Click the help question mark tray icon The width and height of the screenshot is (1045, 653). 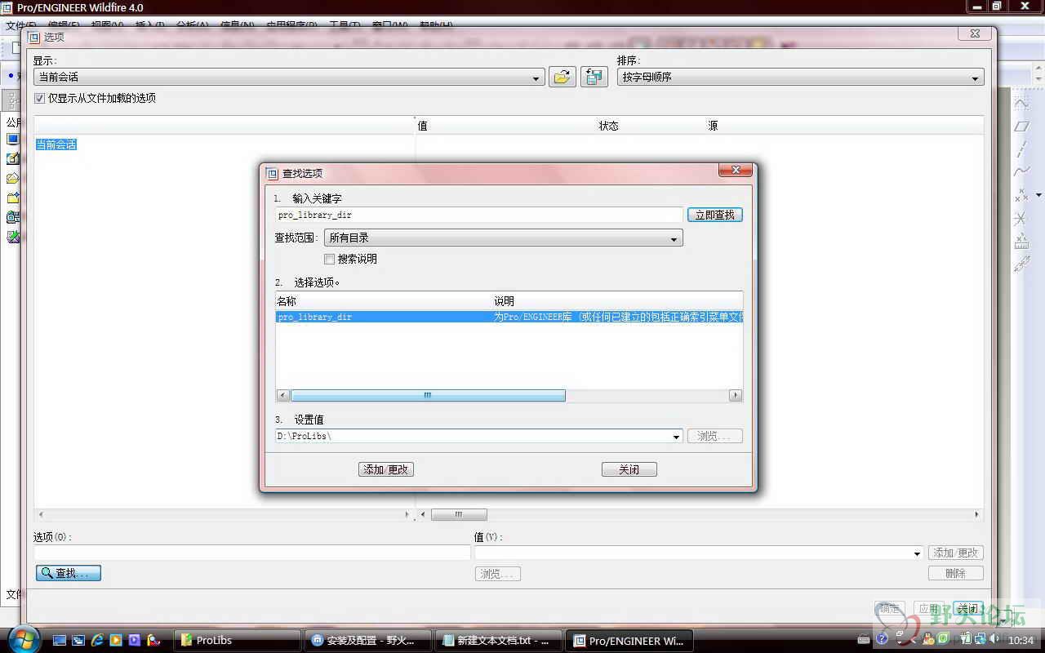pos(883,640)
